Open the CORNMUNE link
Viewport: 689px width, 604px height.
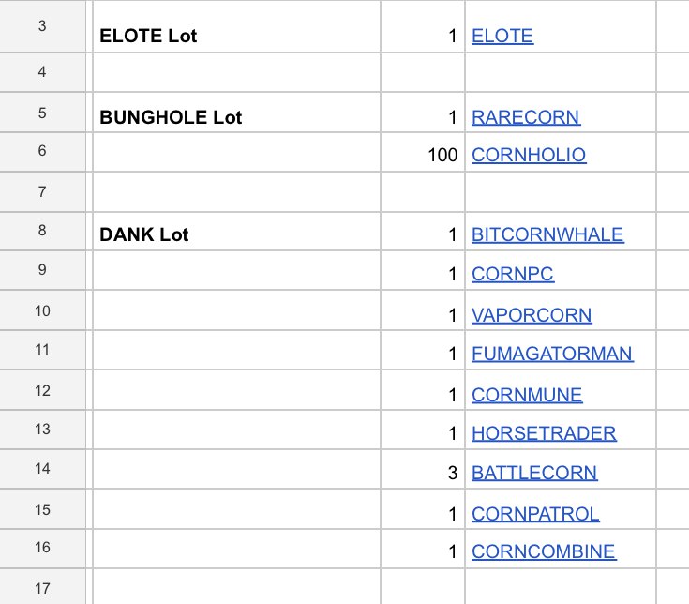coord(527,395)
